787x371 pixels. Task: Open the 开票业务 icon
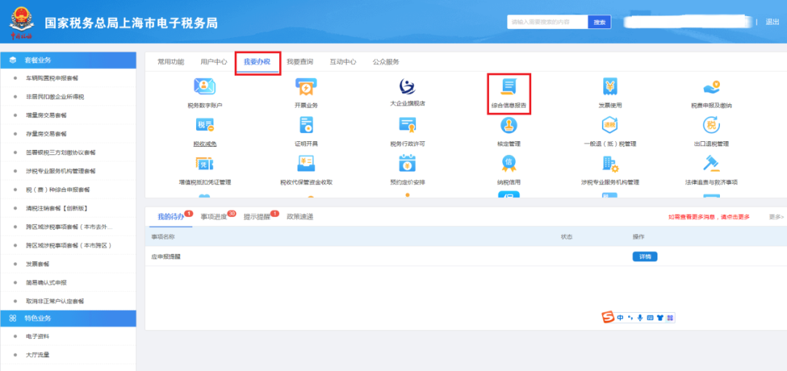pyautogui.click(x=306, y=87)
